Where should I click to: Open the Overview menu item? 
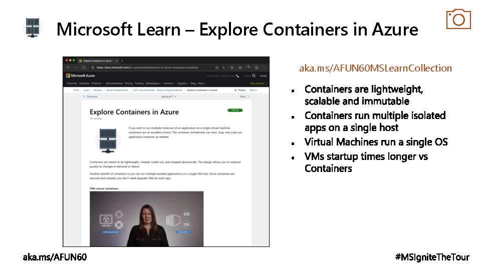72,83
